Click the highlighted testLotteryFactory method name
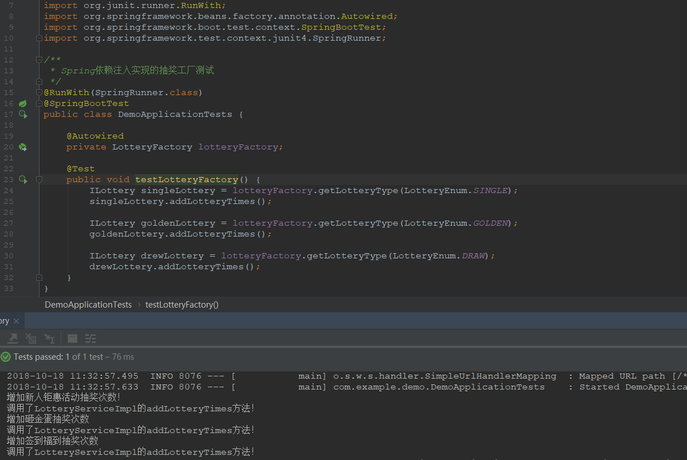The width and height of the screenshot is (687, 460). (187, 180)
